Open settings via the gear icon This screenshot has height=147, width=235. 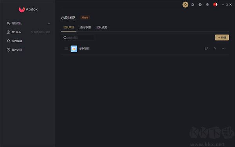pyautogui.click(x=193, y=5)
